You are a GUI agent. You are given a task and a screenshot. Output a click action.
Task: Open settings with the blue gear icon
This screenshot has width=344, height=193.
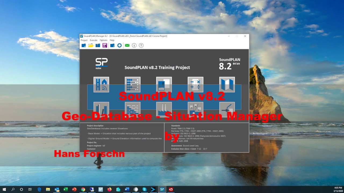(x=120, y=46)
